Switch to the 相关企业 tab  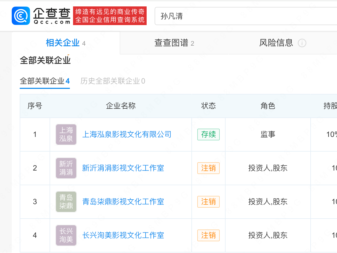point(66,43)
